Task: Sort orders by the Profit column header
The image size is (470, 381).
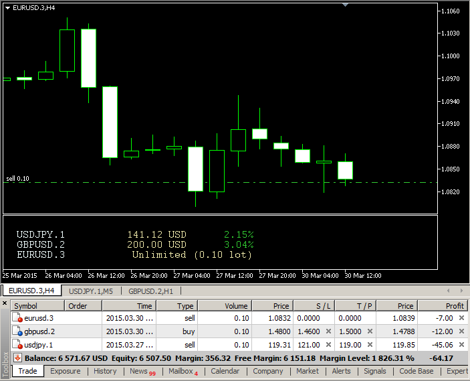Action: (442, 306)
